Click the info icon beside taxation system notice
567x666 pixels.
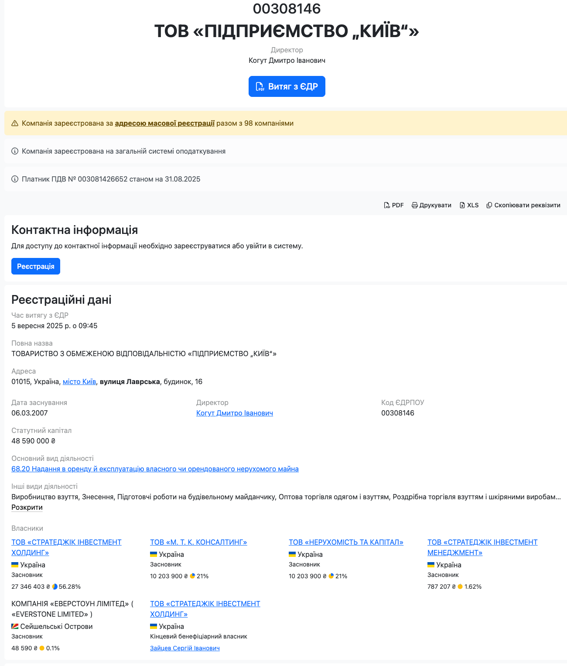click(x=14, y=151)
